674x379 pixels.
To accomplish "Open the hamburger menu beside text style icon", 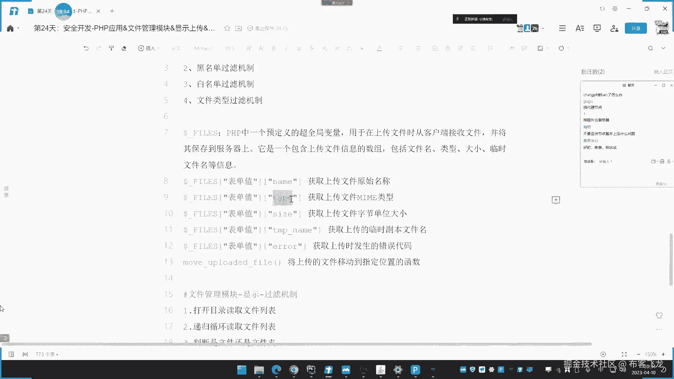I will pyautogui.click(x=562, y=28).
